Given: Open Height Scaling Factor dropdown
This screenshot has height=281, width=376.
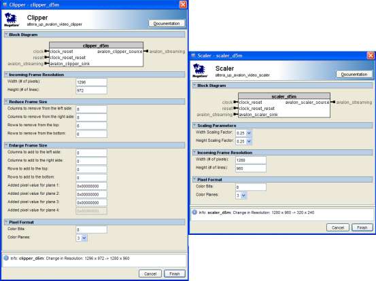Looking at the screenshot, I should coord(249,141).
